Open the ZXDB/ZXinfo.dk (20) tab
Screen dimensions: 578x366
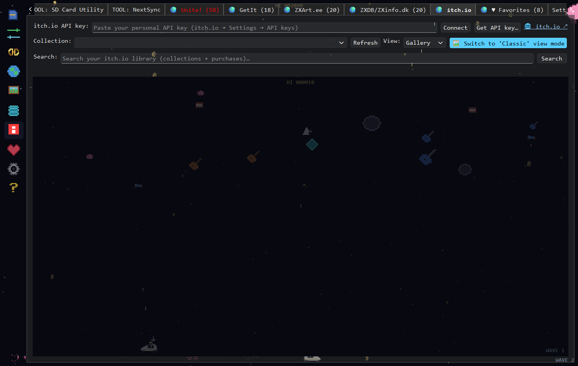coord(388,10)
